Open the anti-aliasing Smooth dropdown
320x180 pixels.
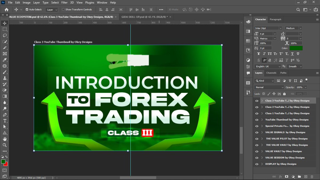tap(295, 66)
